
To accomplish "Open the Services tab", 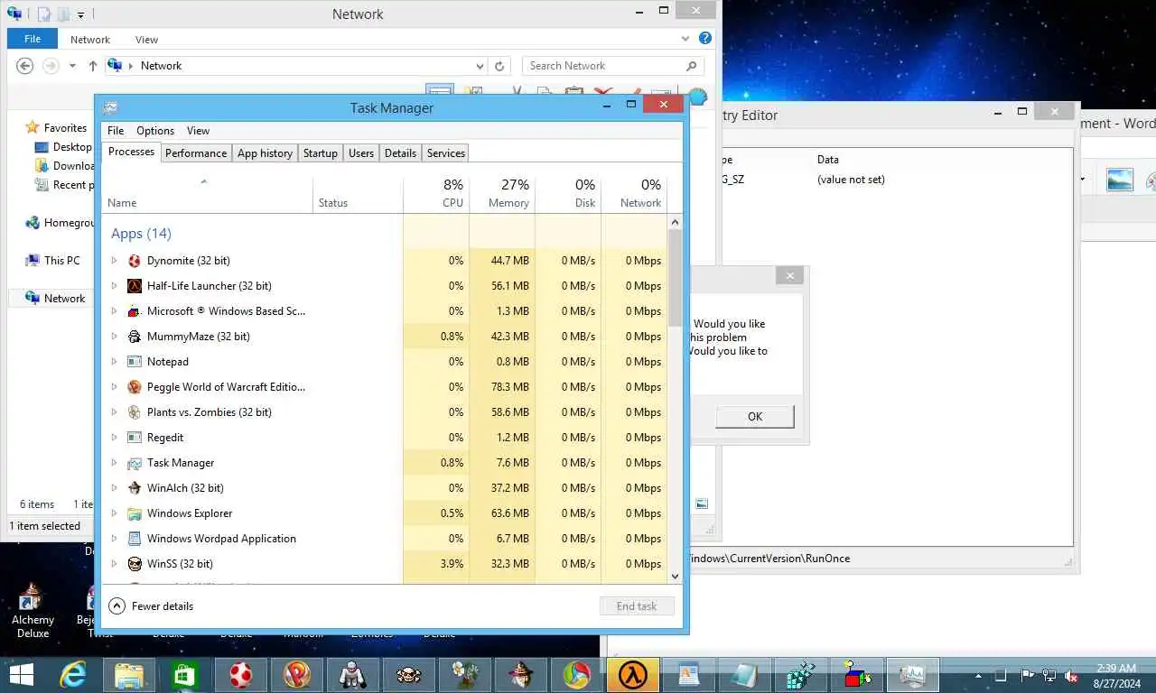I will (445, 153).
